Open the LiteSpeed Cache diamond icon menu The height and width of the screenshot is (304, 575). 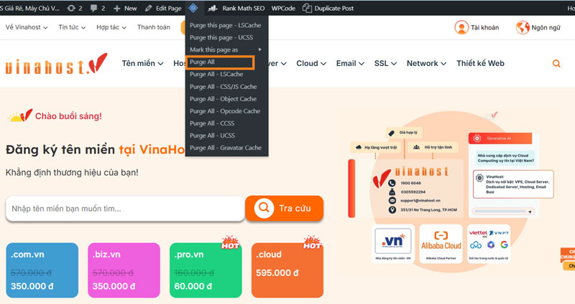tap(193, 8)
